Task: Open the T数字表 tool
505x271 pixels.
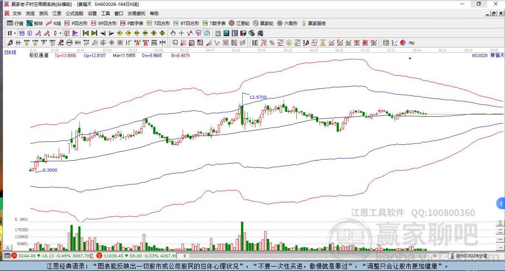Action: 214,23
